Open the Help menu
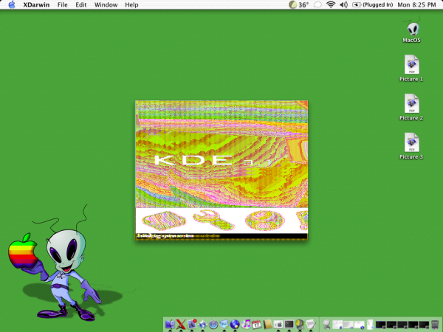 (131, 5)
